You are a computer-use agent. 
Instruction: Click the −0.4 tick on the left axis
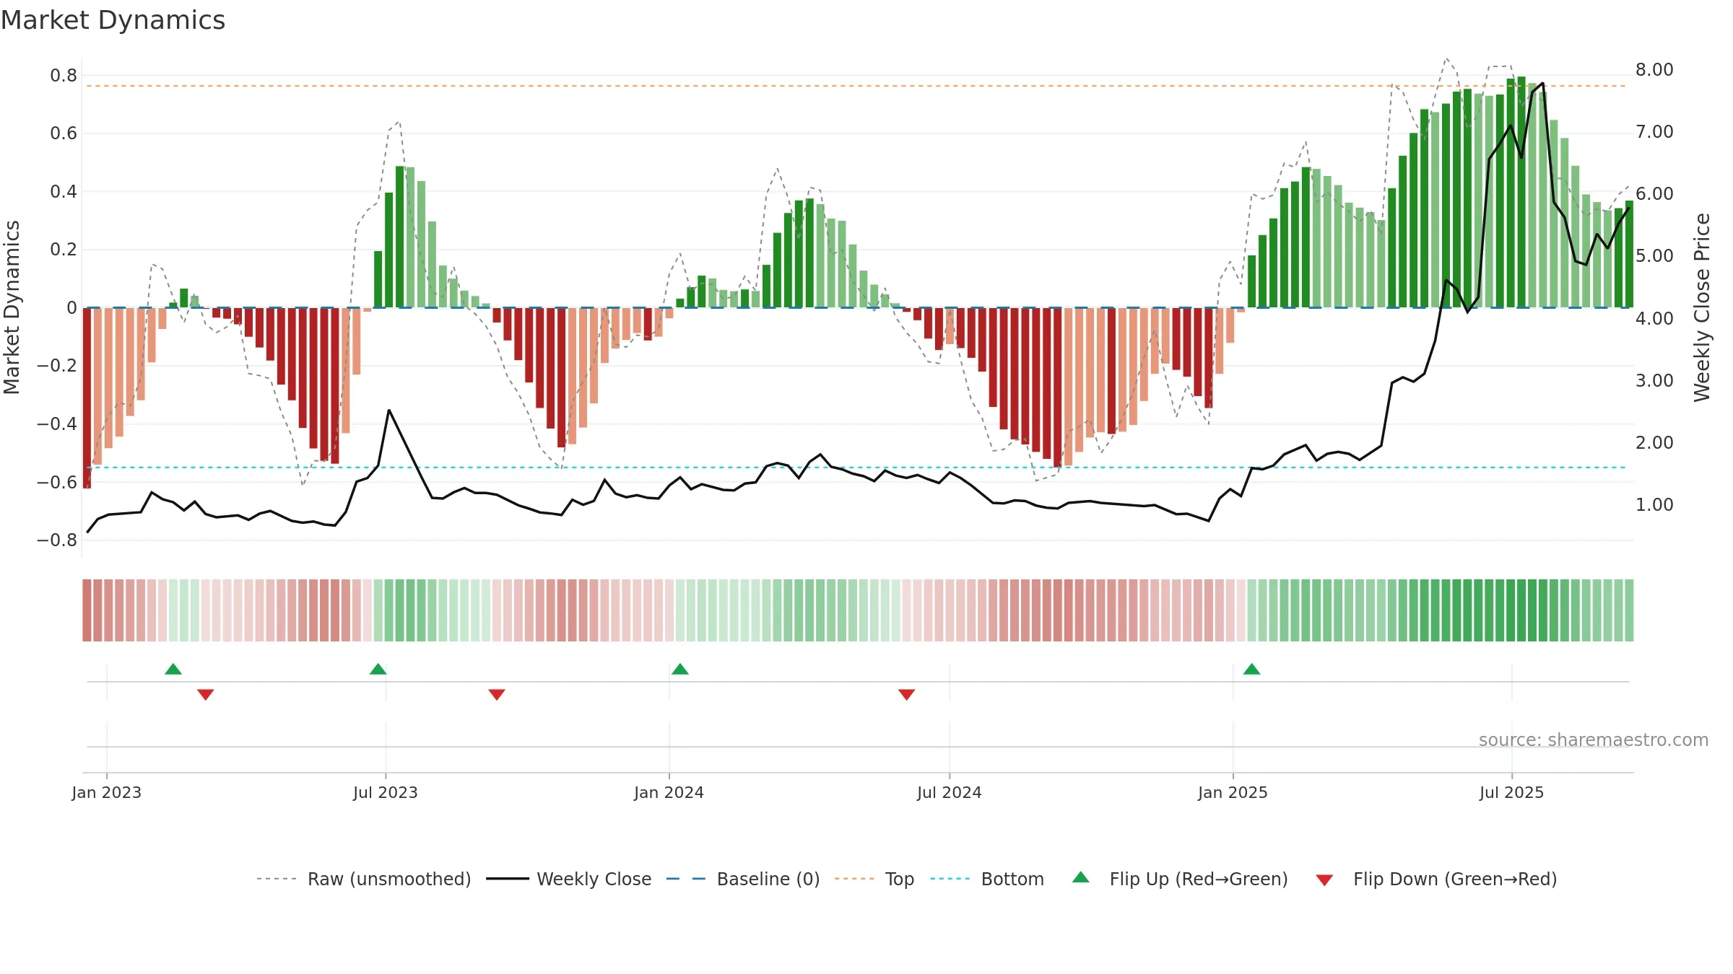point(57,424)
